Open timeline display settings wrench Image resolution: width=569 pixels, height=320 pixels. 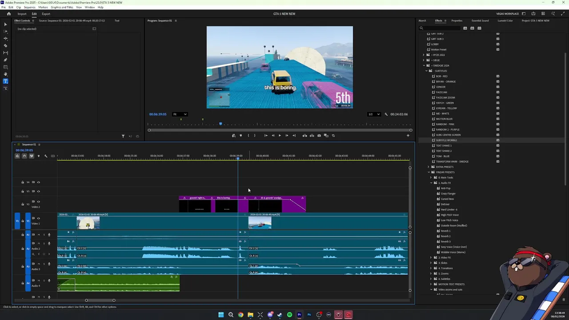45,156
